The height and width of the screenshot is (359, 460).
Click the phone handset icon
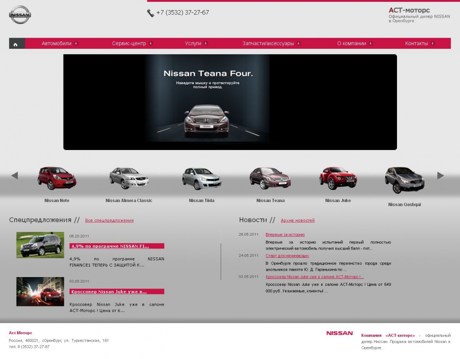coord(150,13)
